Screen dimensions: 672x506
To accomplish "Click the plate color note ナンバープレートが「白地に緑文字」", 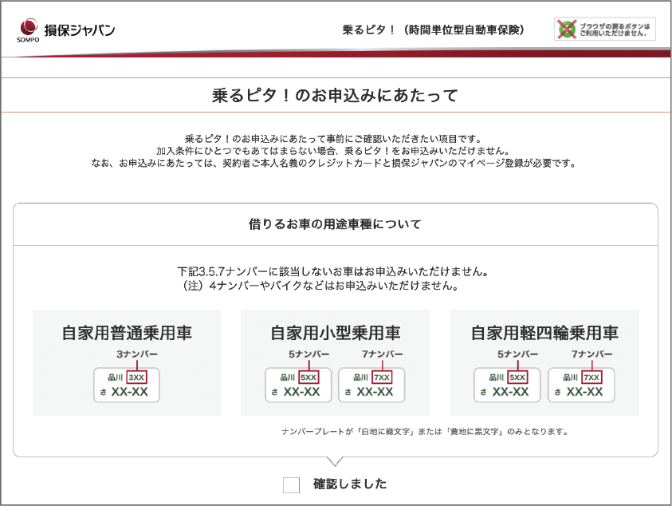I will tap(425, 432).
